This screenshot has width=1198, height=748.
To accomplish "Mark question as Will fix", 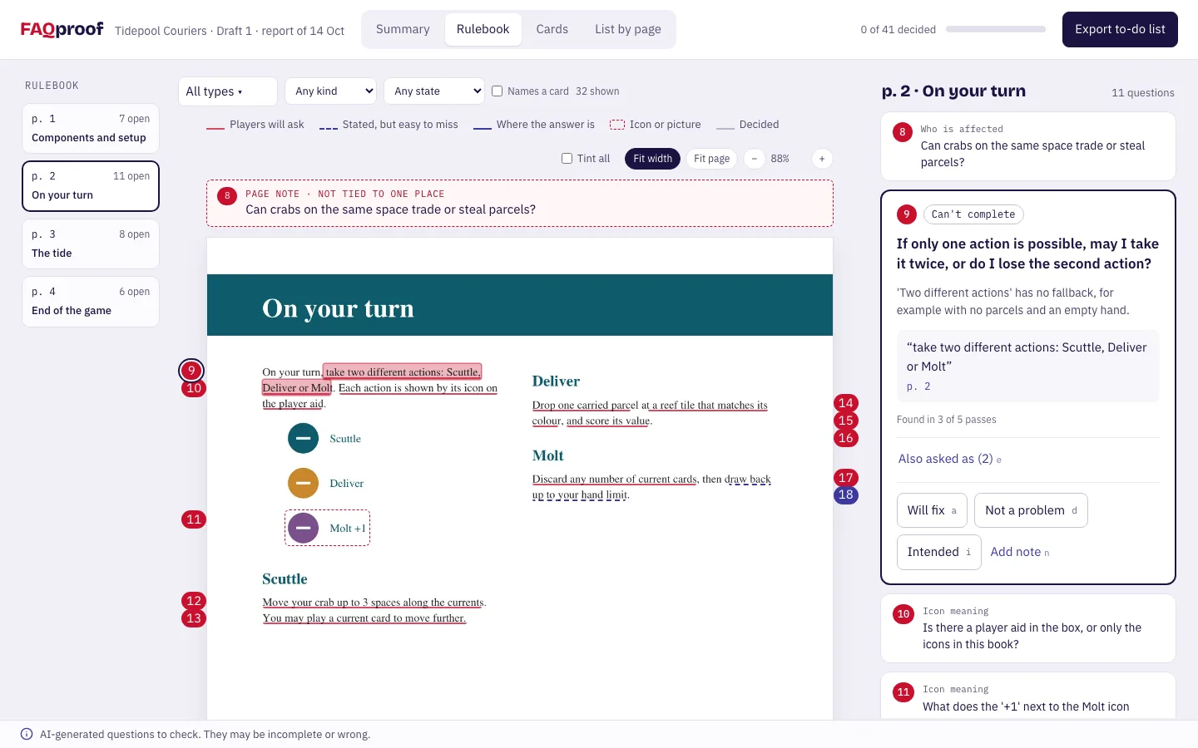I will (x=932, y=510).
